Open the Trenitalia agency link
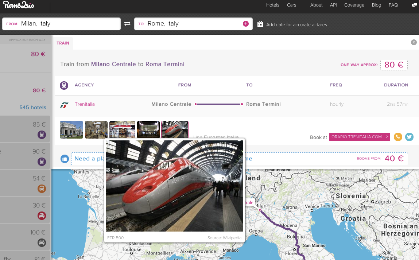419x260 pixels. click(x=85, y=104)
